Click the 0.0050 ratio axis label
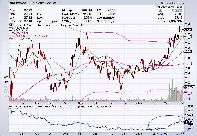The image size is (197, 136). (189, 106)
